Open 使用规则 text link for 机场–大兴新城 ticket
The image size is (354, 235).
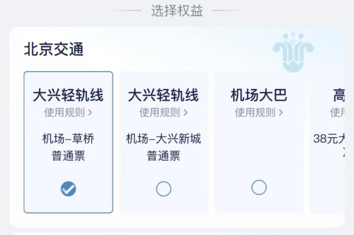tap(160, 113)
